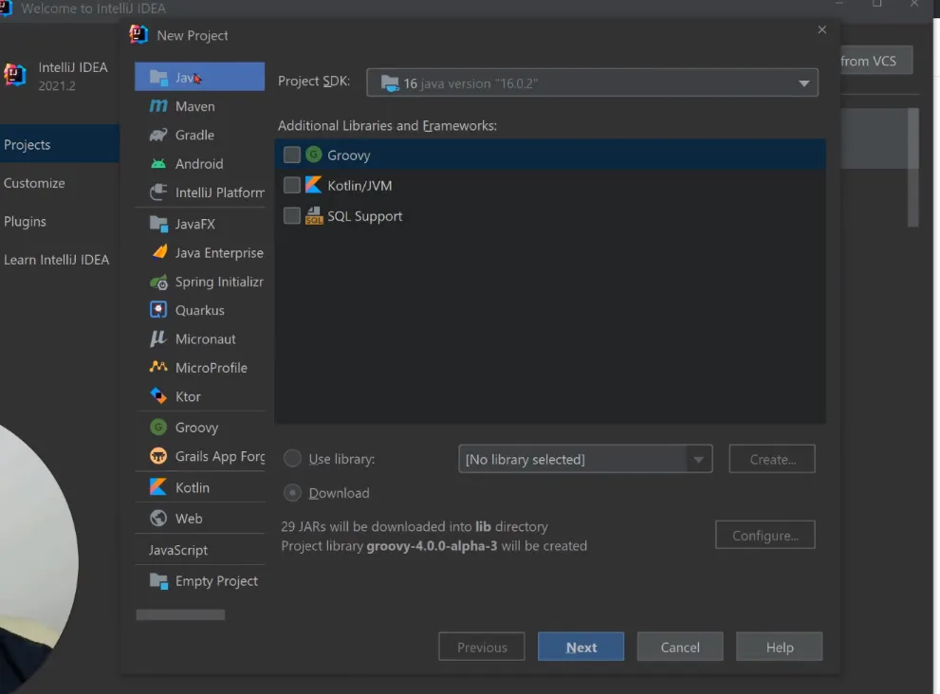940x694 pixels.
Task: Click the Kotlin/JVM row label
Action: click(x=359, y=185)
